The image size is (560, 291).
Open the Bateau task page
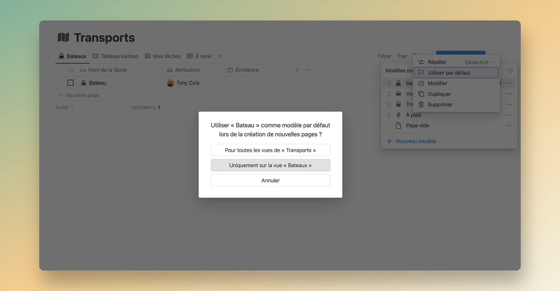(97, 83)
